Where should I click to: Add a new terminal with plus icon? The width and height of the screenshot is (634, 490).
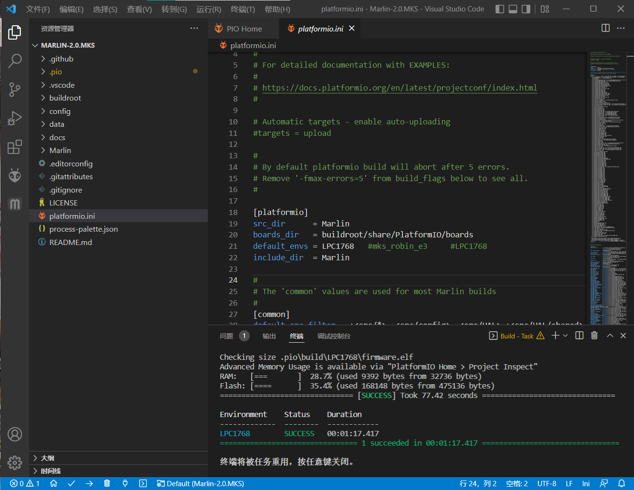point(555,336)
